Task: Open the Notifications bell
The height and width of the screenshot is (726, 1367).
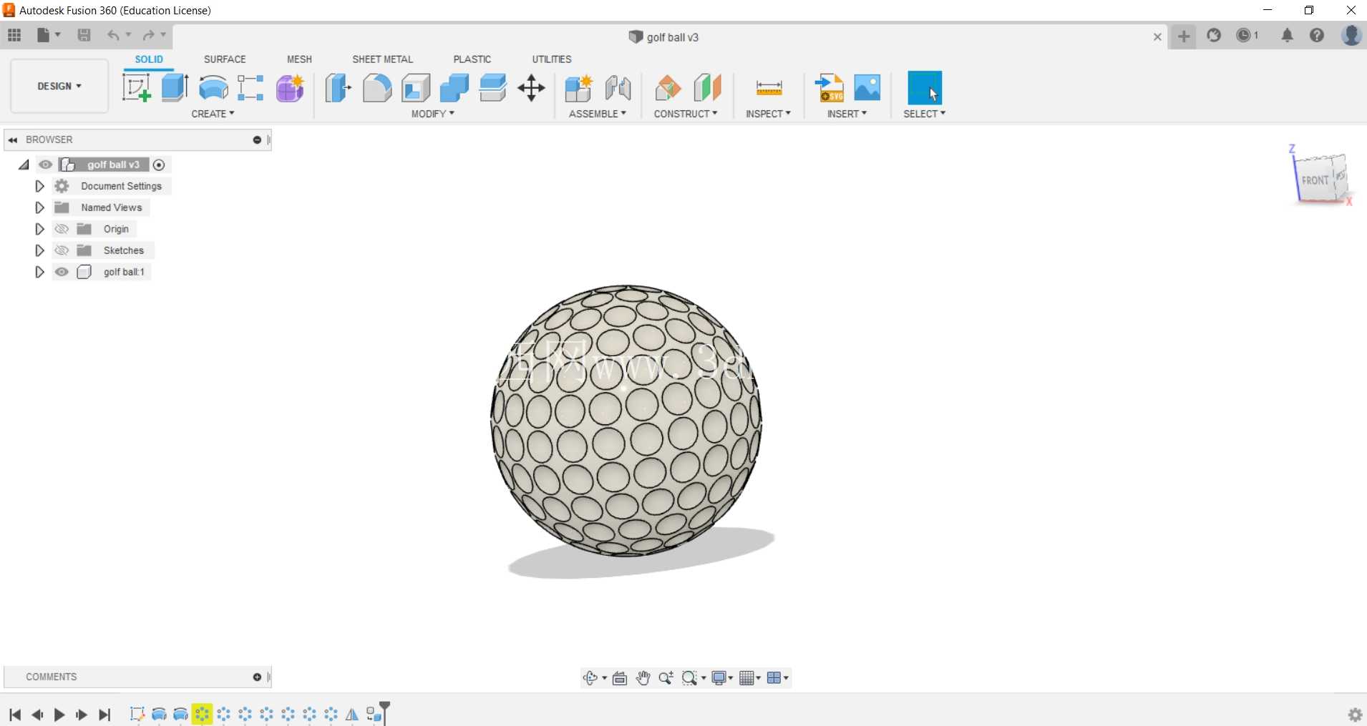Action: (x=1287, y=35)
